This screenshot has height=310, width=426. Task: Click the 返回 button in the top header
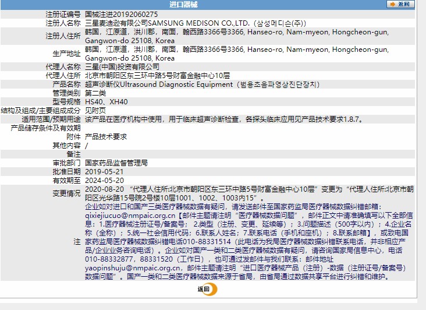click(x=400, y=4)
